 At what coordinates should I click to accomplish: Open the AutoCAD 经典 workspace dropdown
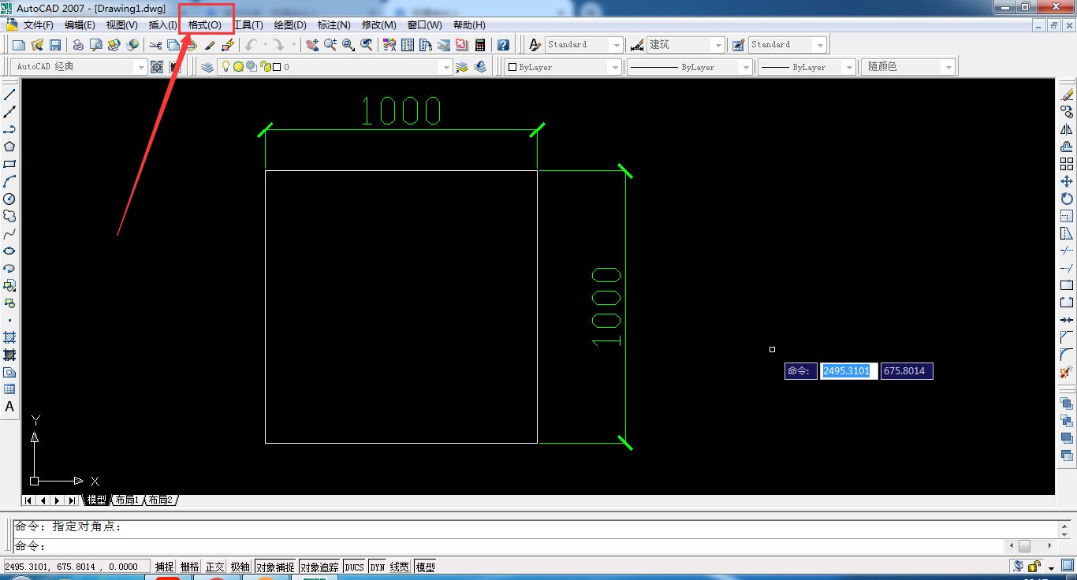[x=141, y=67]
